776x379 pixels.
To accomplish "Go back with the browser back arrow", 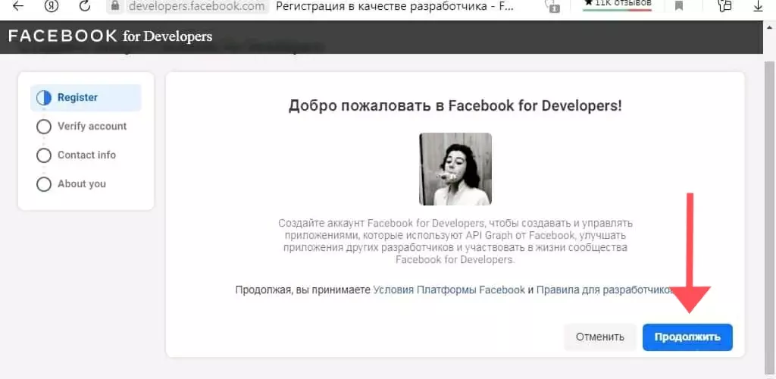I will [x=17, y=6].
